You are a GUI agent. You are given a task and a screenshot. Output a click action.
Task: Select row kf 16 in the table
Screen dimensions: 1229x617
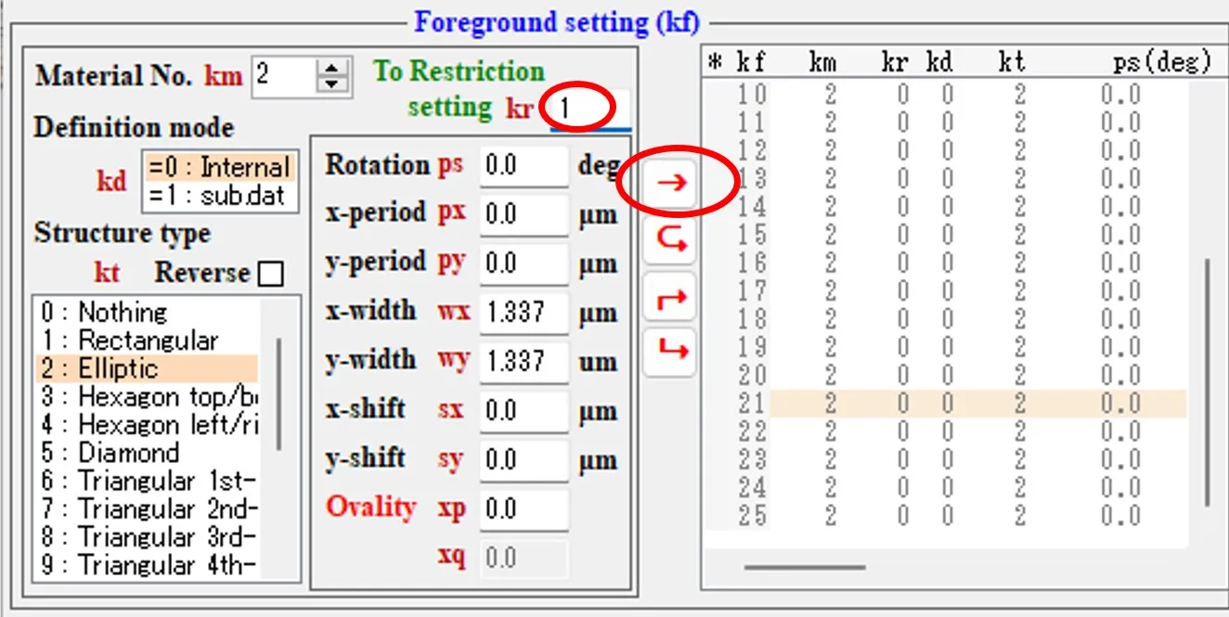pos(946,264)
